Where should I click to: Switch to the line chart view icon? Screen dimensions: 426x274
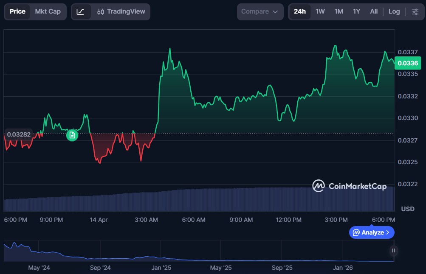tap(80, 11)
